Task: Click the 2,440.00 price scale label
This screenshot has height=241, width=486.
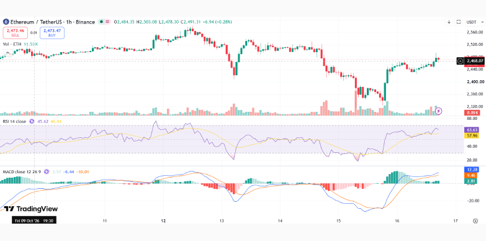Action: pyautogui.click(x=475, y=70)
